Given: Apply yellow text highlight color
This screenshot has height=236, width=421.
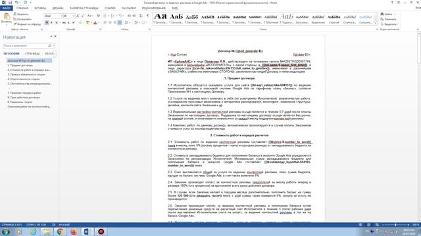Looking at the screenshot, I should pyautogui.click(x=87, y=23).
